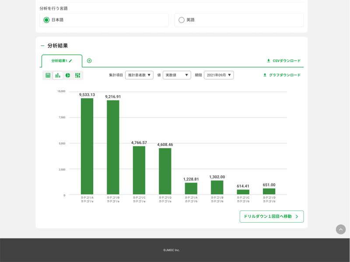Open the 期間 dropdown showing 2021年09月

pos(219,75)
